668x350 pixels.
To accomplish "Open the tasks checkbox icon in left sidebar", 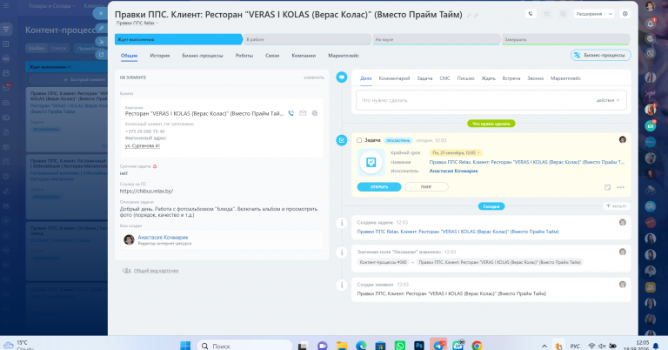I will pos(6,44).
